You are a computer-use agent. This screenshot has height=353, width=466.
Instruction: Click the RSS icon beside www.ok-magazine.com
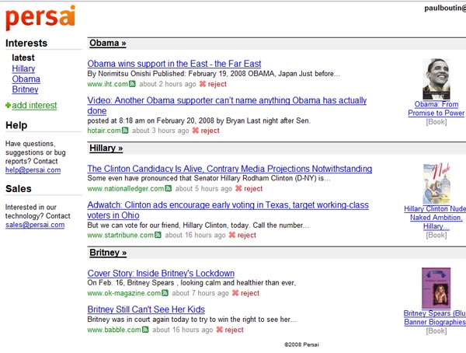click(165, 293)
